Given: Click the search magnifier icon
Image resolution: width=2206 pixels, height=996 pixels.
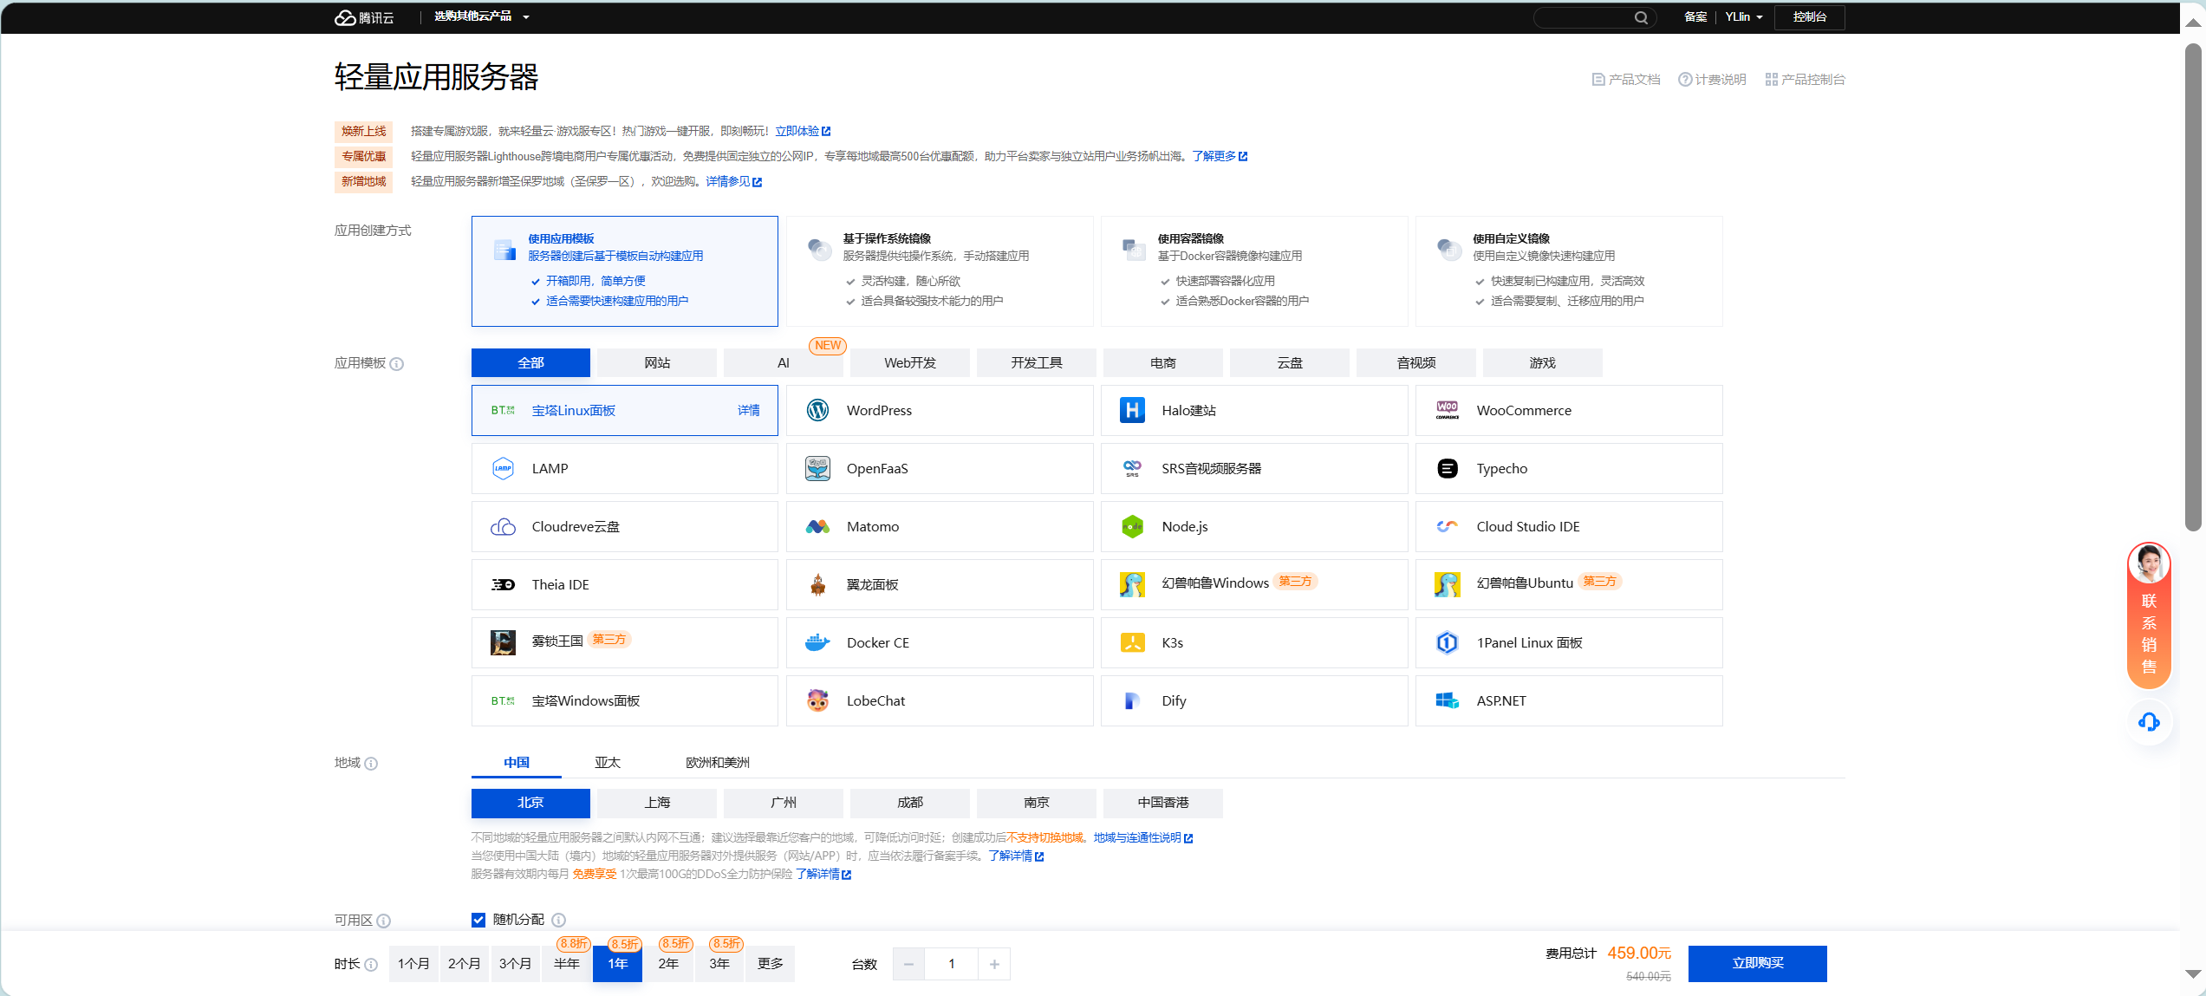Looking at the screenshot, I should [1641, 17].
